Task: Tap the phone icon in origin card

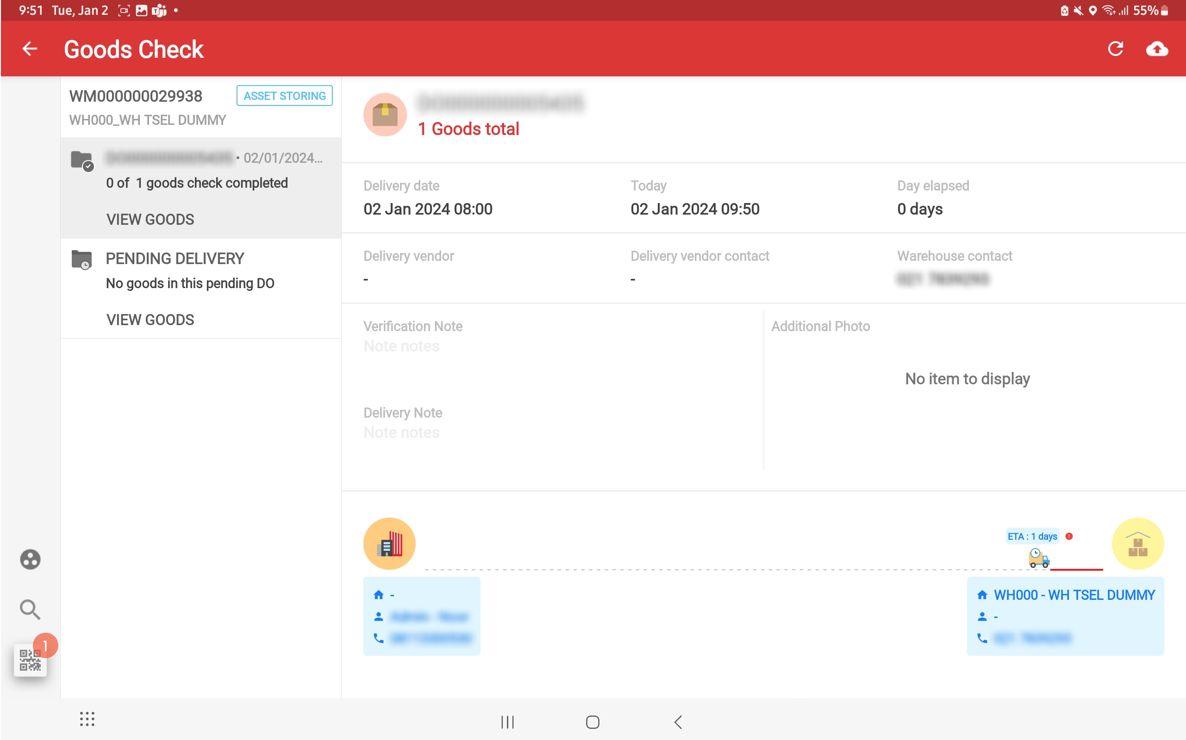Action: click(378, 638)
